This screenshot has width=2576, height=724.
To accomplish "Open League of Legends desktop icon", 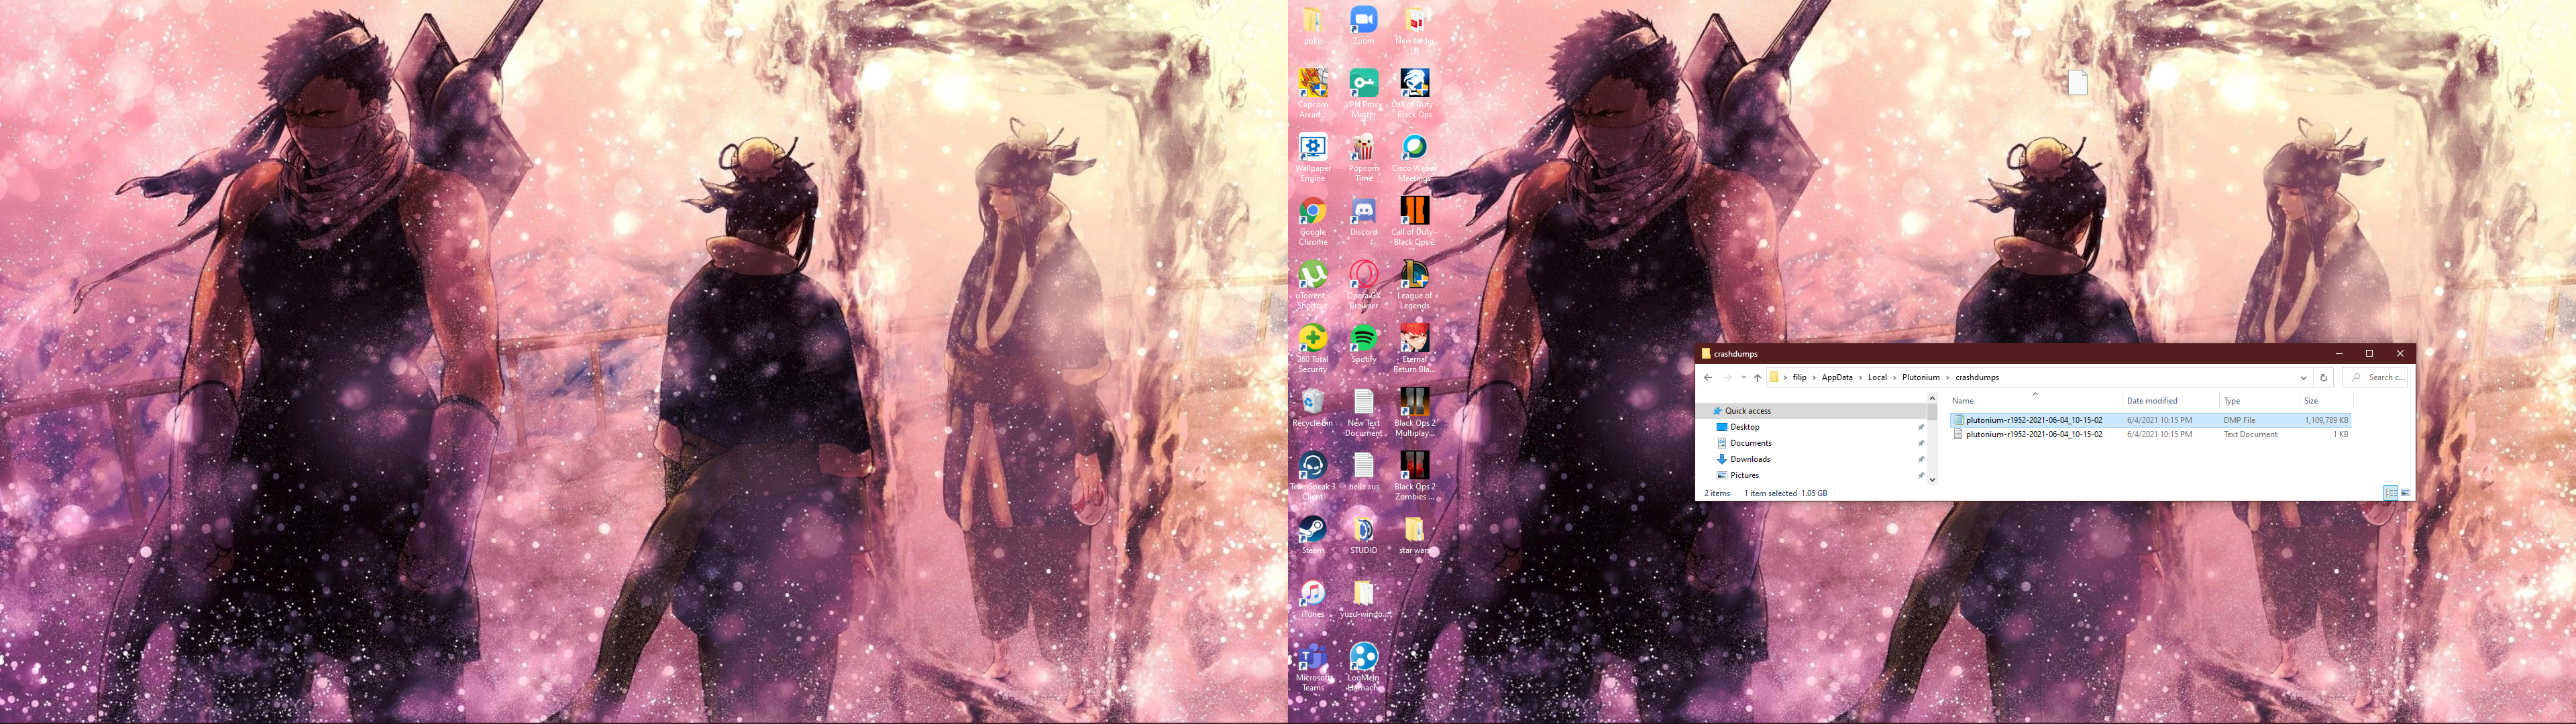I will click(1414, 285).
